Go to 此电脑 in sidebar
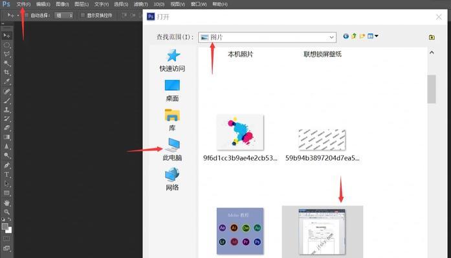451x258 pixels. (172, 150)
